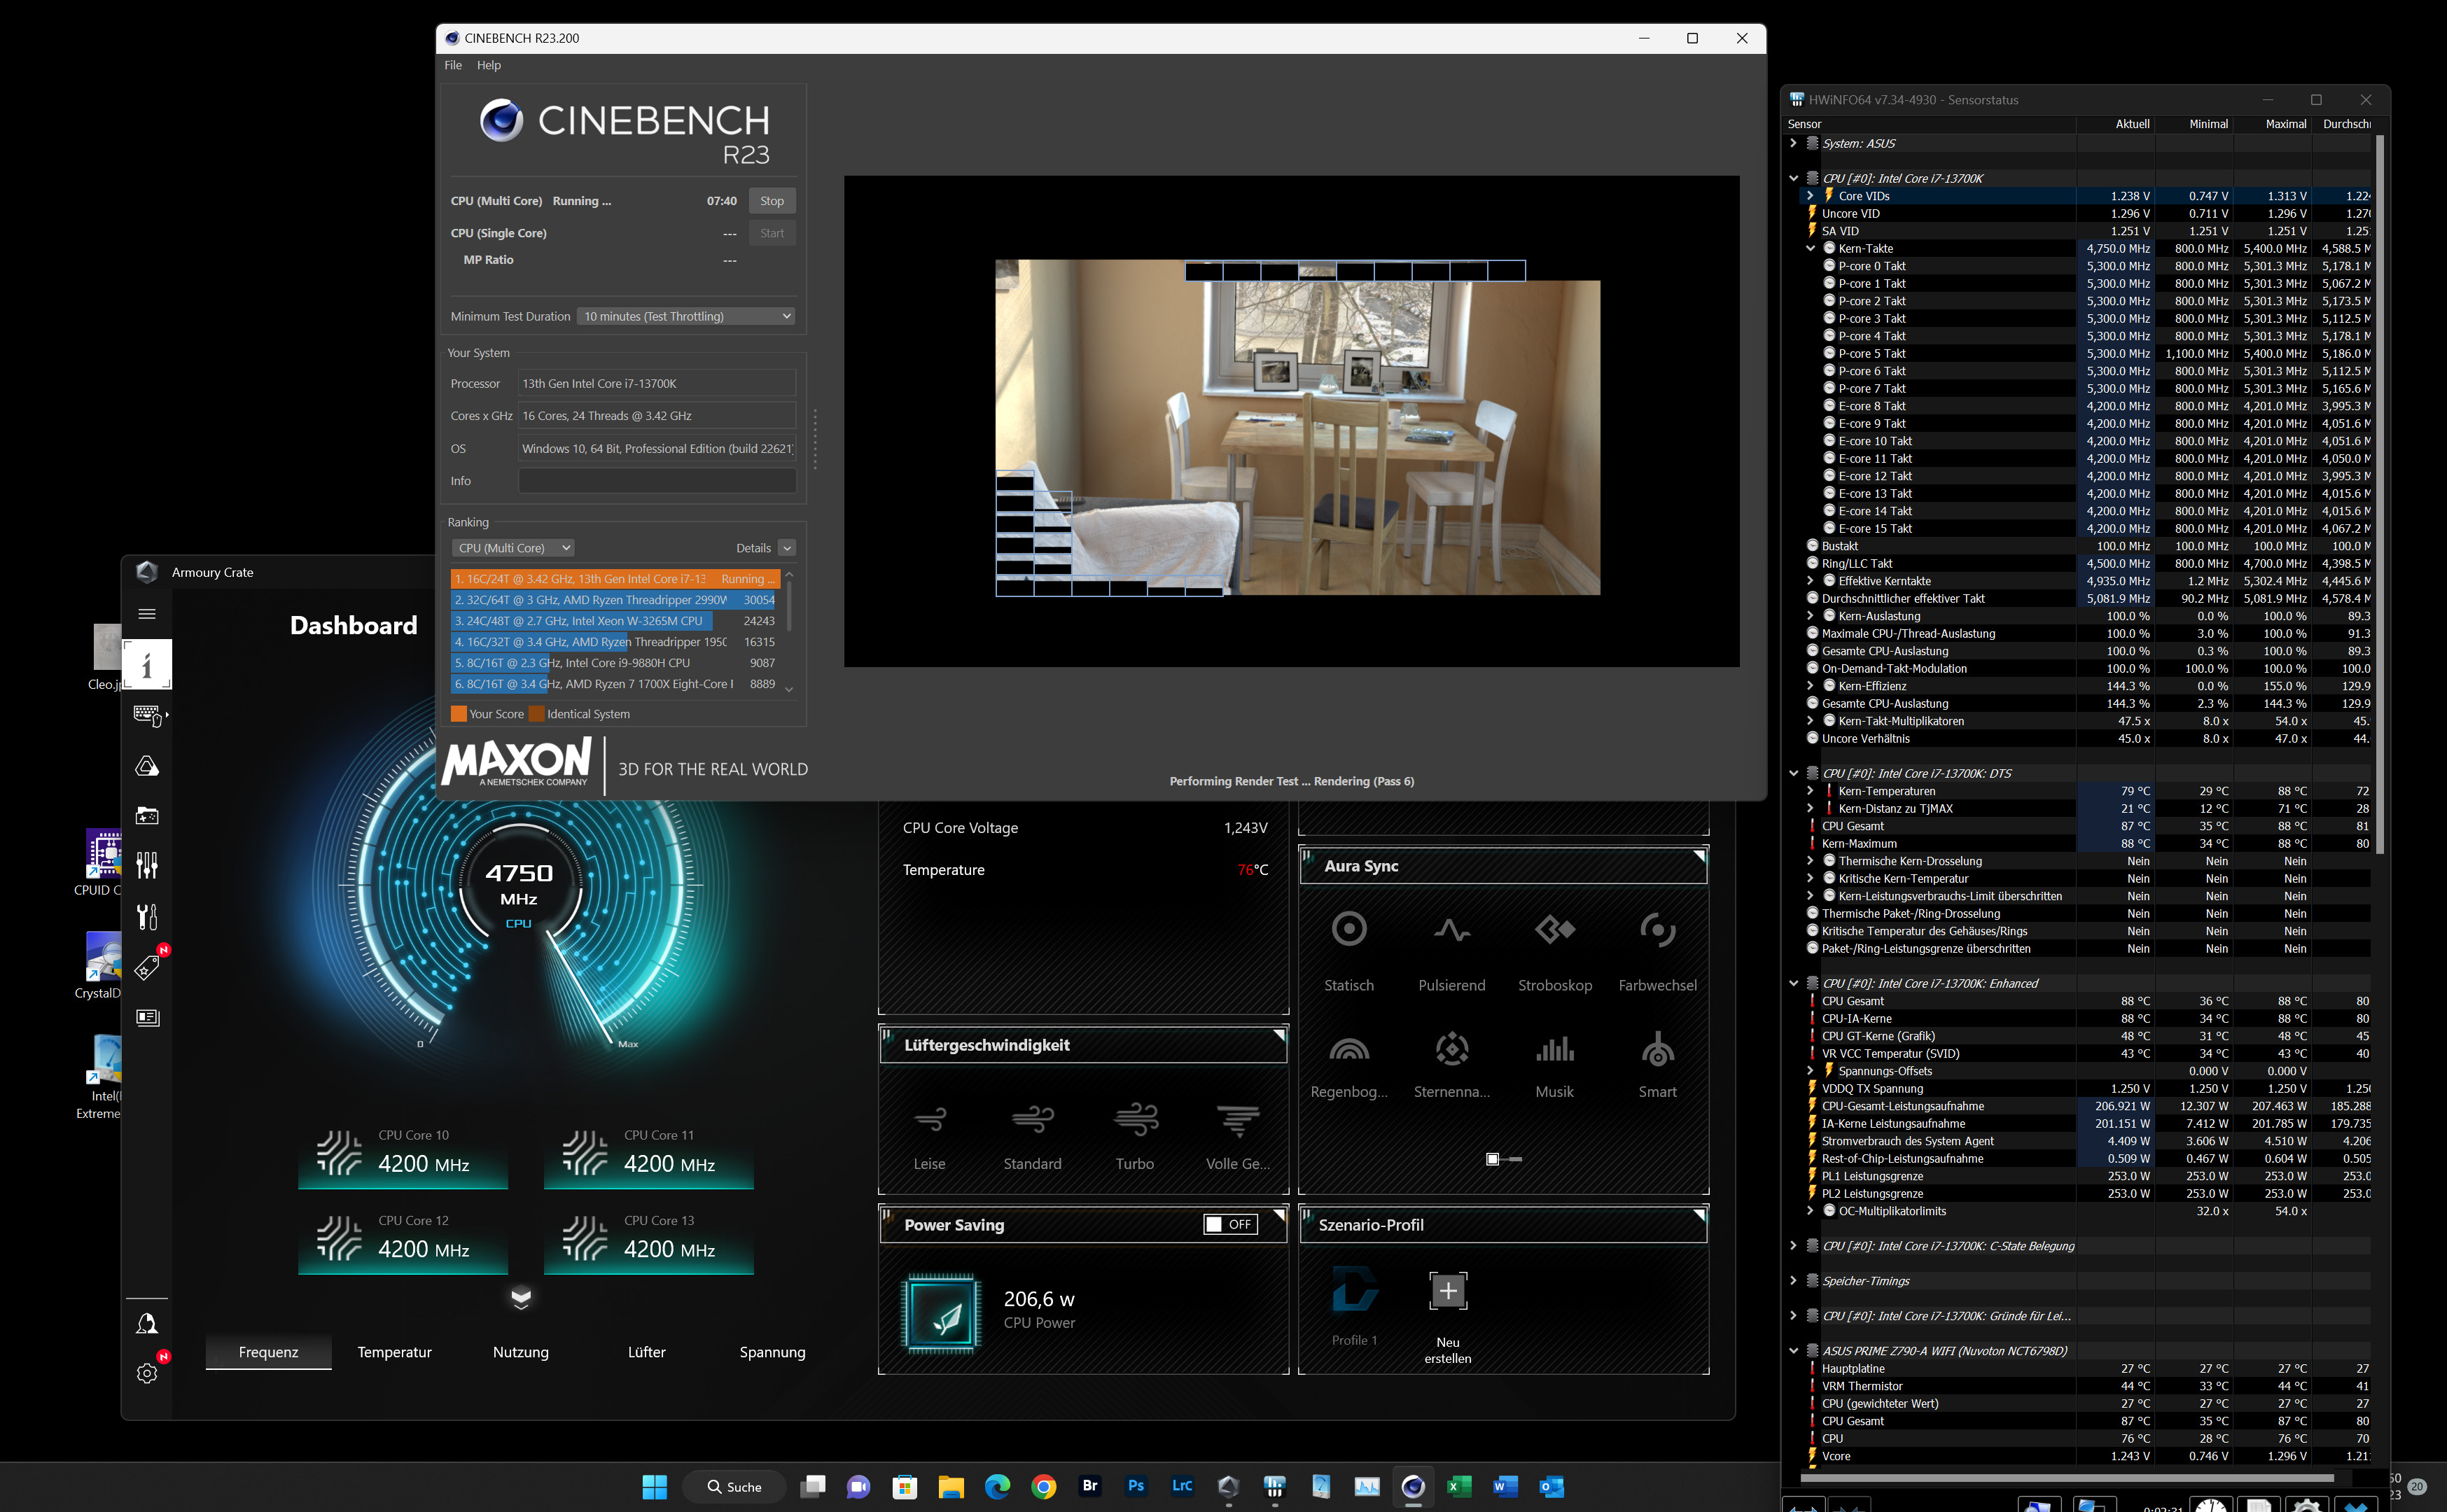Open Minimum Test Duration dropdown
Viewport: 2447px width, 1512px height.
click(687, 316)
